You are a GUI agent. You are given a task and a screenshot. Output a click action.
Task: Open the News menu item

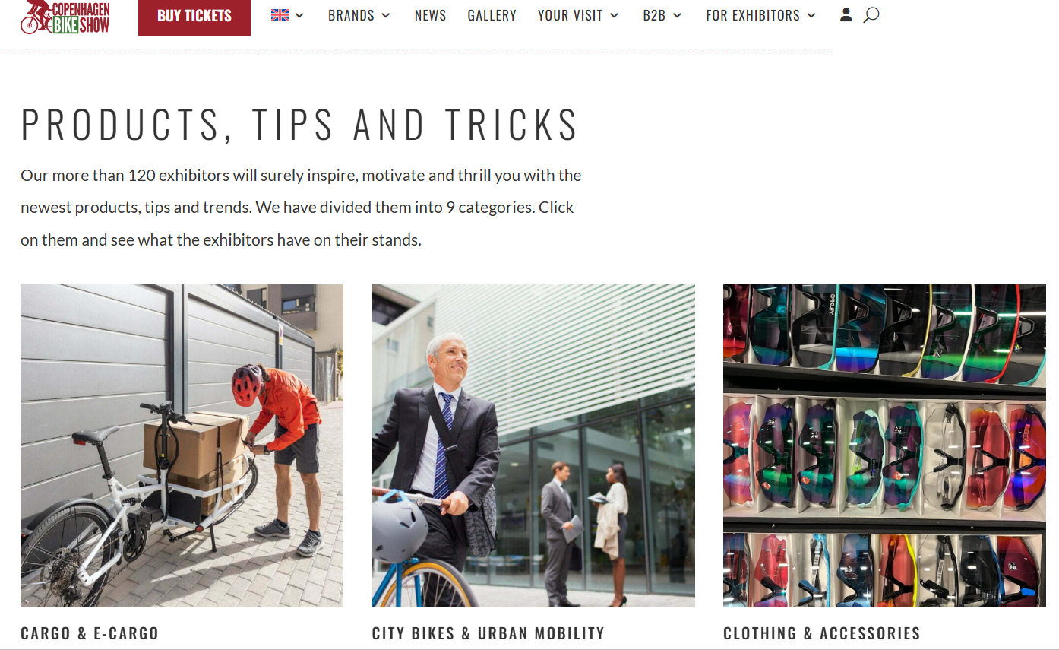coord(431,15)
